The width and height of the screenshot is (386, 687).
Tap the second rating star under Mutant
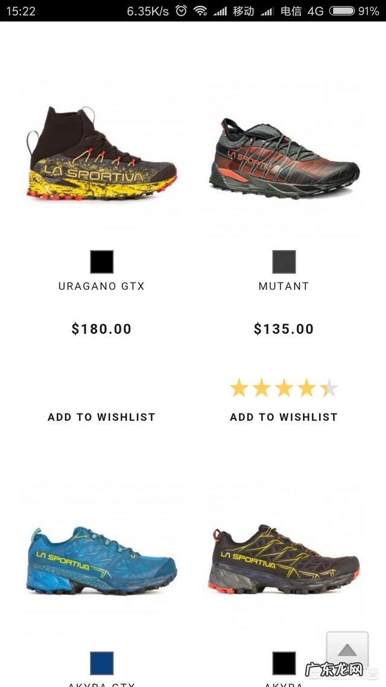(x=262, y=388)
